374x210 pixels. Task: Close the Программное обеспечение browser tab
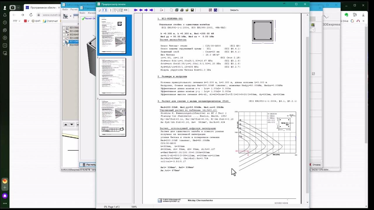59,8
